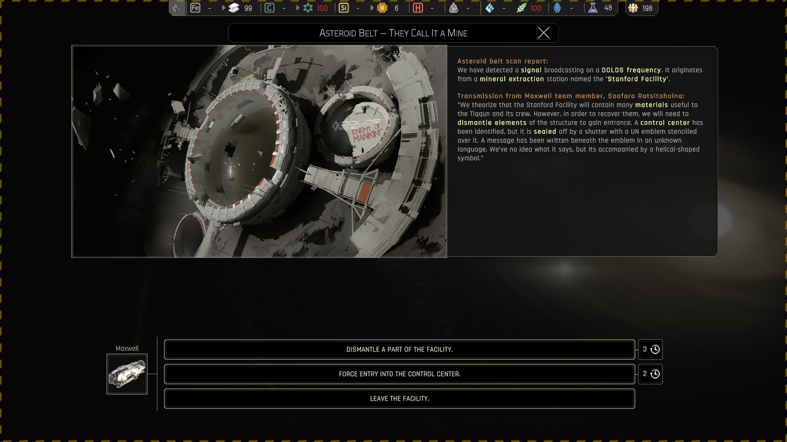
Task: Click the purple flask science icon
Action: tap(593, 8)
